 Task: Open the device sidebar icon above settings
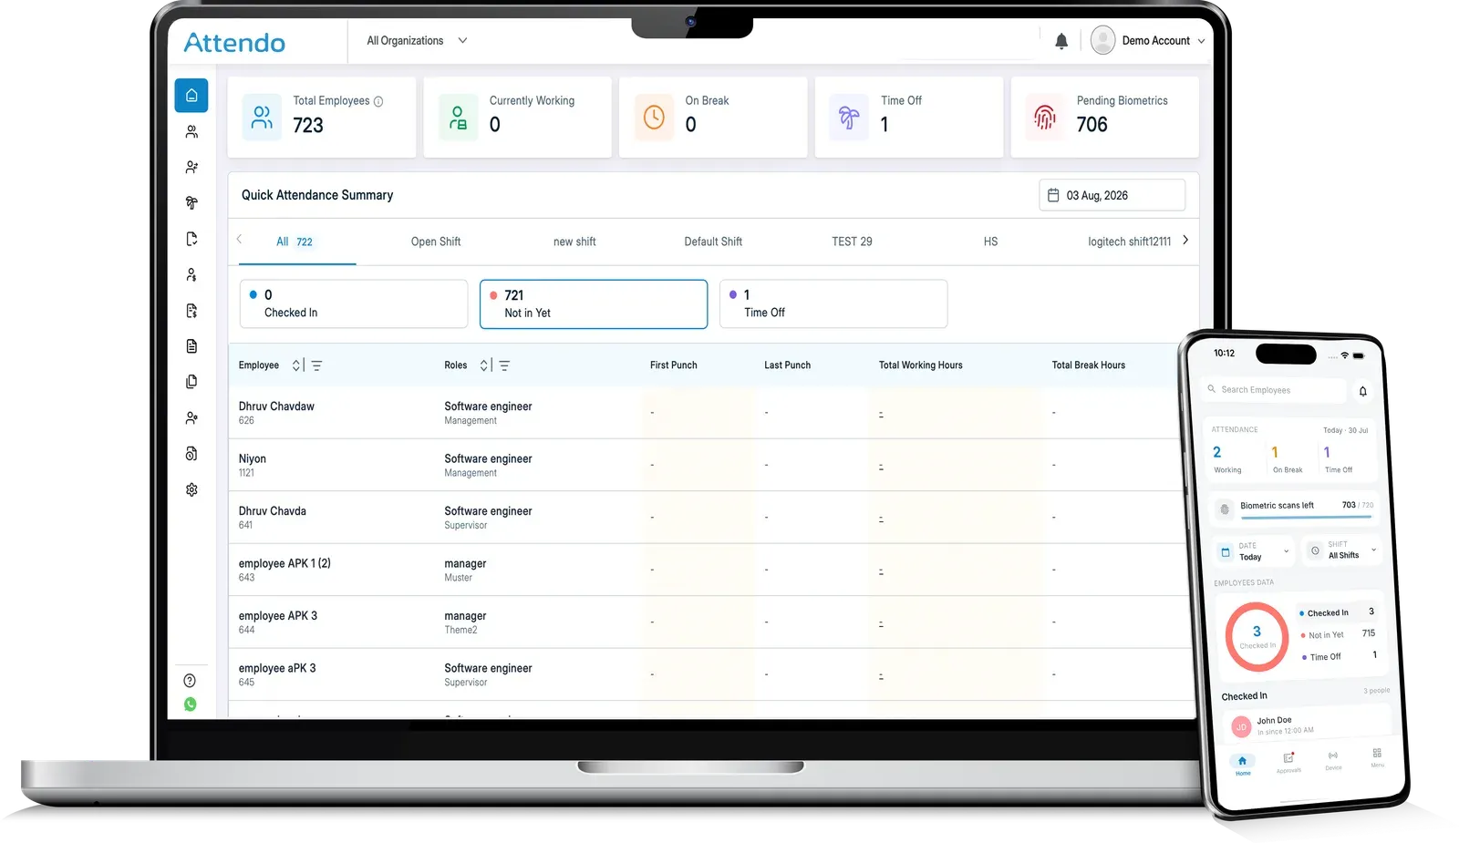191,454
